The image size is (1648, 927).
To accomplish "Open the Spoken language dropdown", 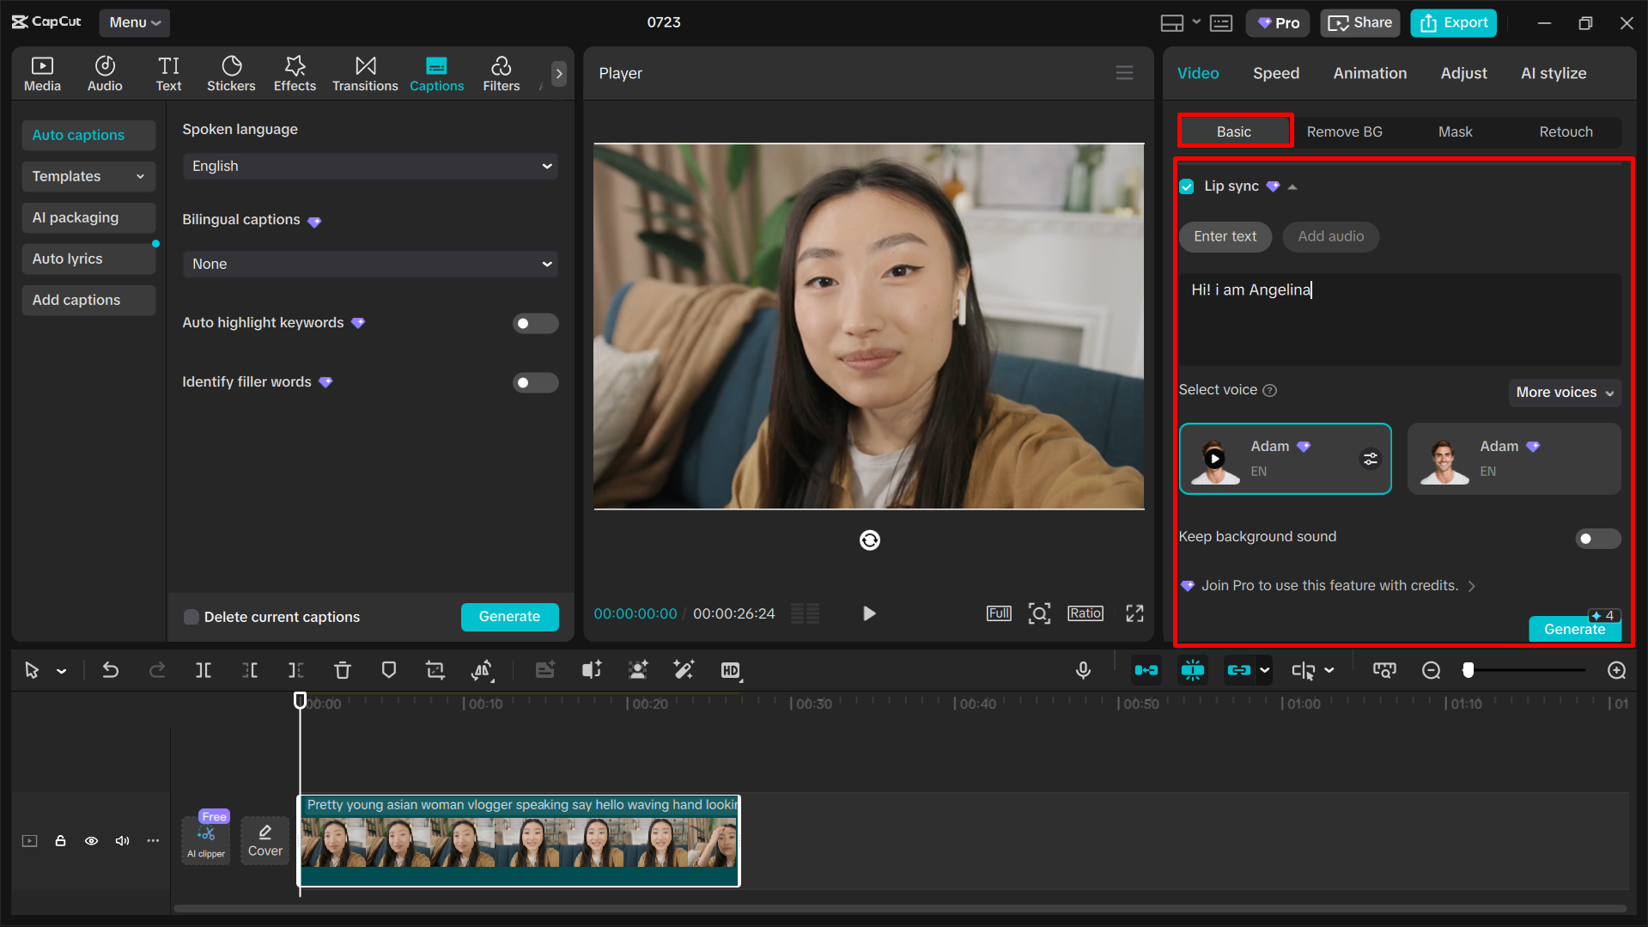I will click(369, 166).
